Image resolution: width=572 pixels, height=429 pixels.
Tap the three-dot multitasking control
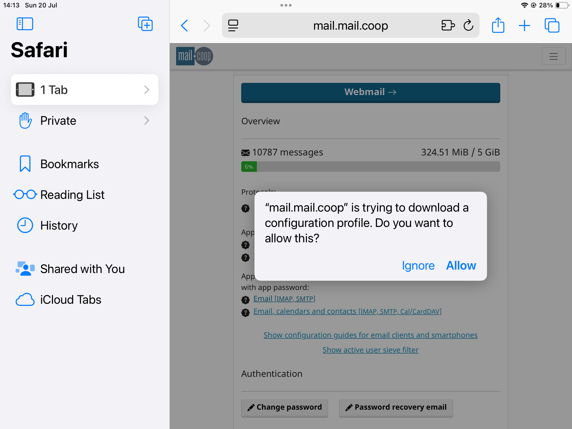click(286, 5)
